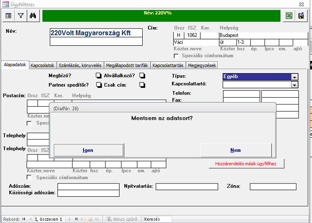Viewport: 312px width, 223px height.
Task: Switch to Megállapodott tarifák tab
Action: (x=127, y=65)
